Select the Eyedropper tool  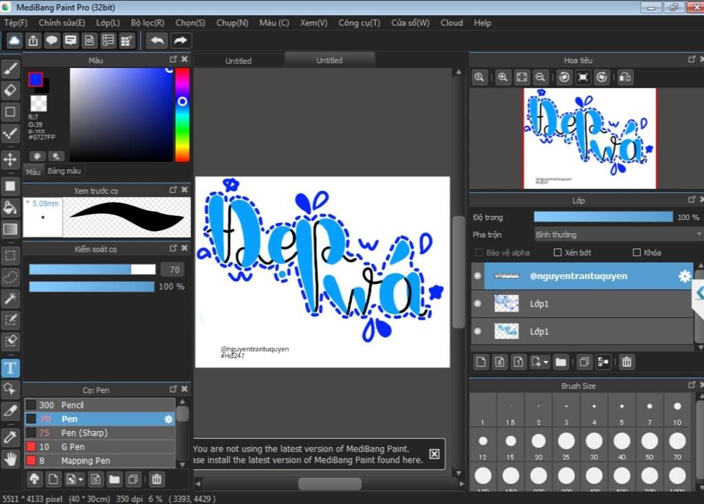pyautogui.click(x=10, y=437)
